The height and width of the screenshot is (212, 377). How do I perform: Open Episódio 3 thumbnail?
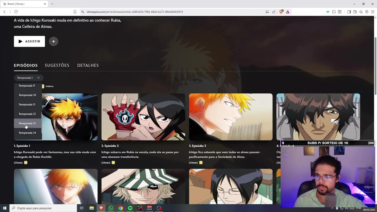tap(231, 117)
